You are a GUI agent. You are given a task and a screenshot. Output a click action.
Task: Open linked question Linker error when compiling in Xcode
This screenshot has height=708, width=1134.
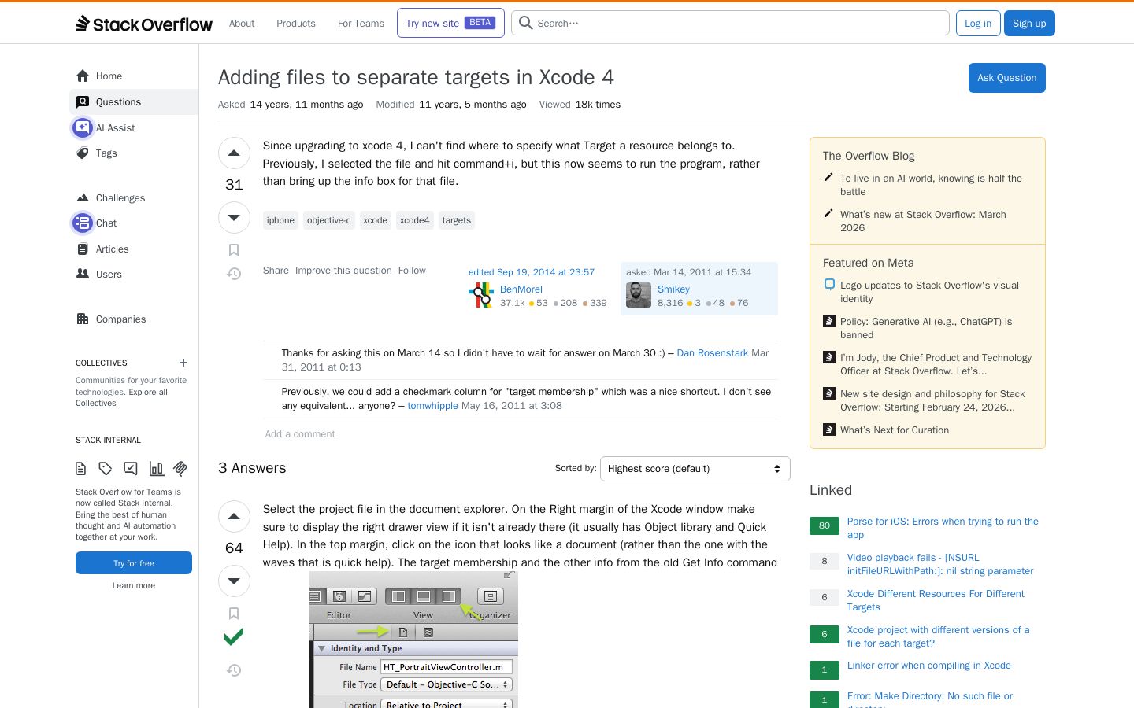(x=929, y=666)
